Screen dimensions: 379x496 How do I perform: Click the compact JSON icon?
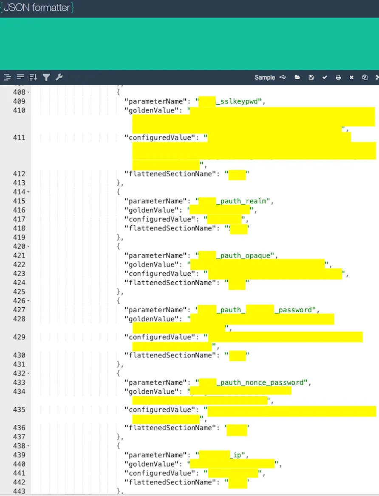click(20, 77)
